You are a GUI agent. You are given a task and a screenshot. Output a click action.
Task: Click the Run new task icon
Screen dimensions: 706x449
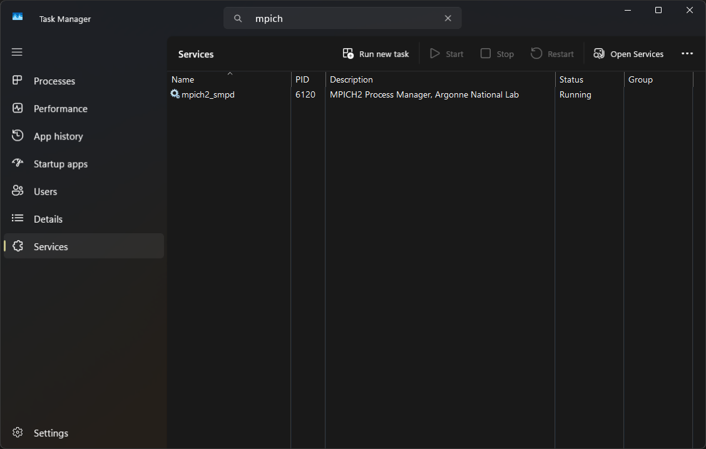[348, 54]
